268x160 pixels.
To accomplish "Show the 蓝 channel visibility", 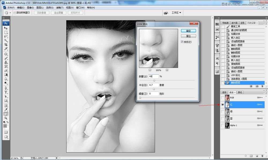I will tap(222, 118).
